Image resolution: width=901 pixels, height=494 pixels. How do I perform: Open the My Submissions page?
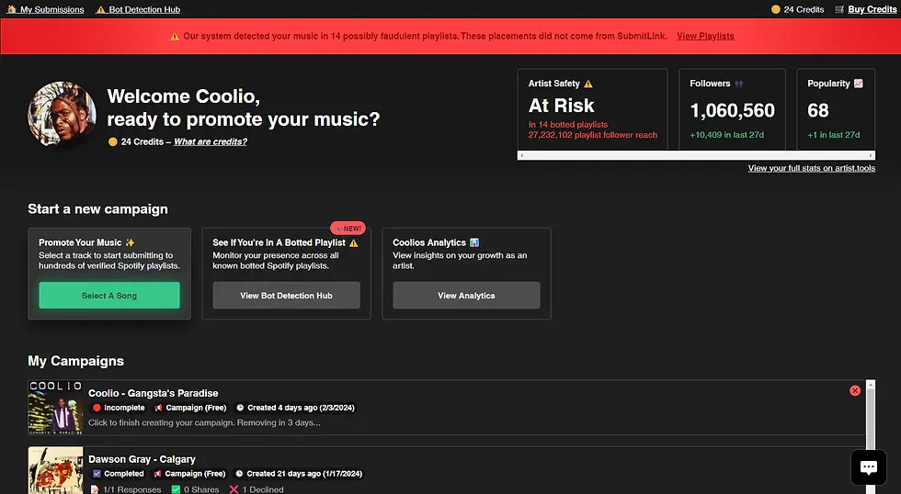pos(51,9)
